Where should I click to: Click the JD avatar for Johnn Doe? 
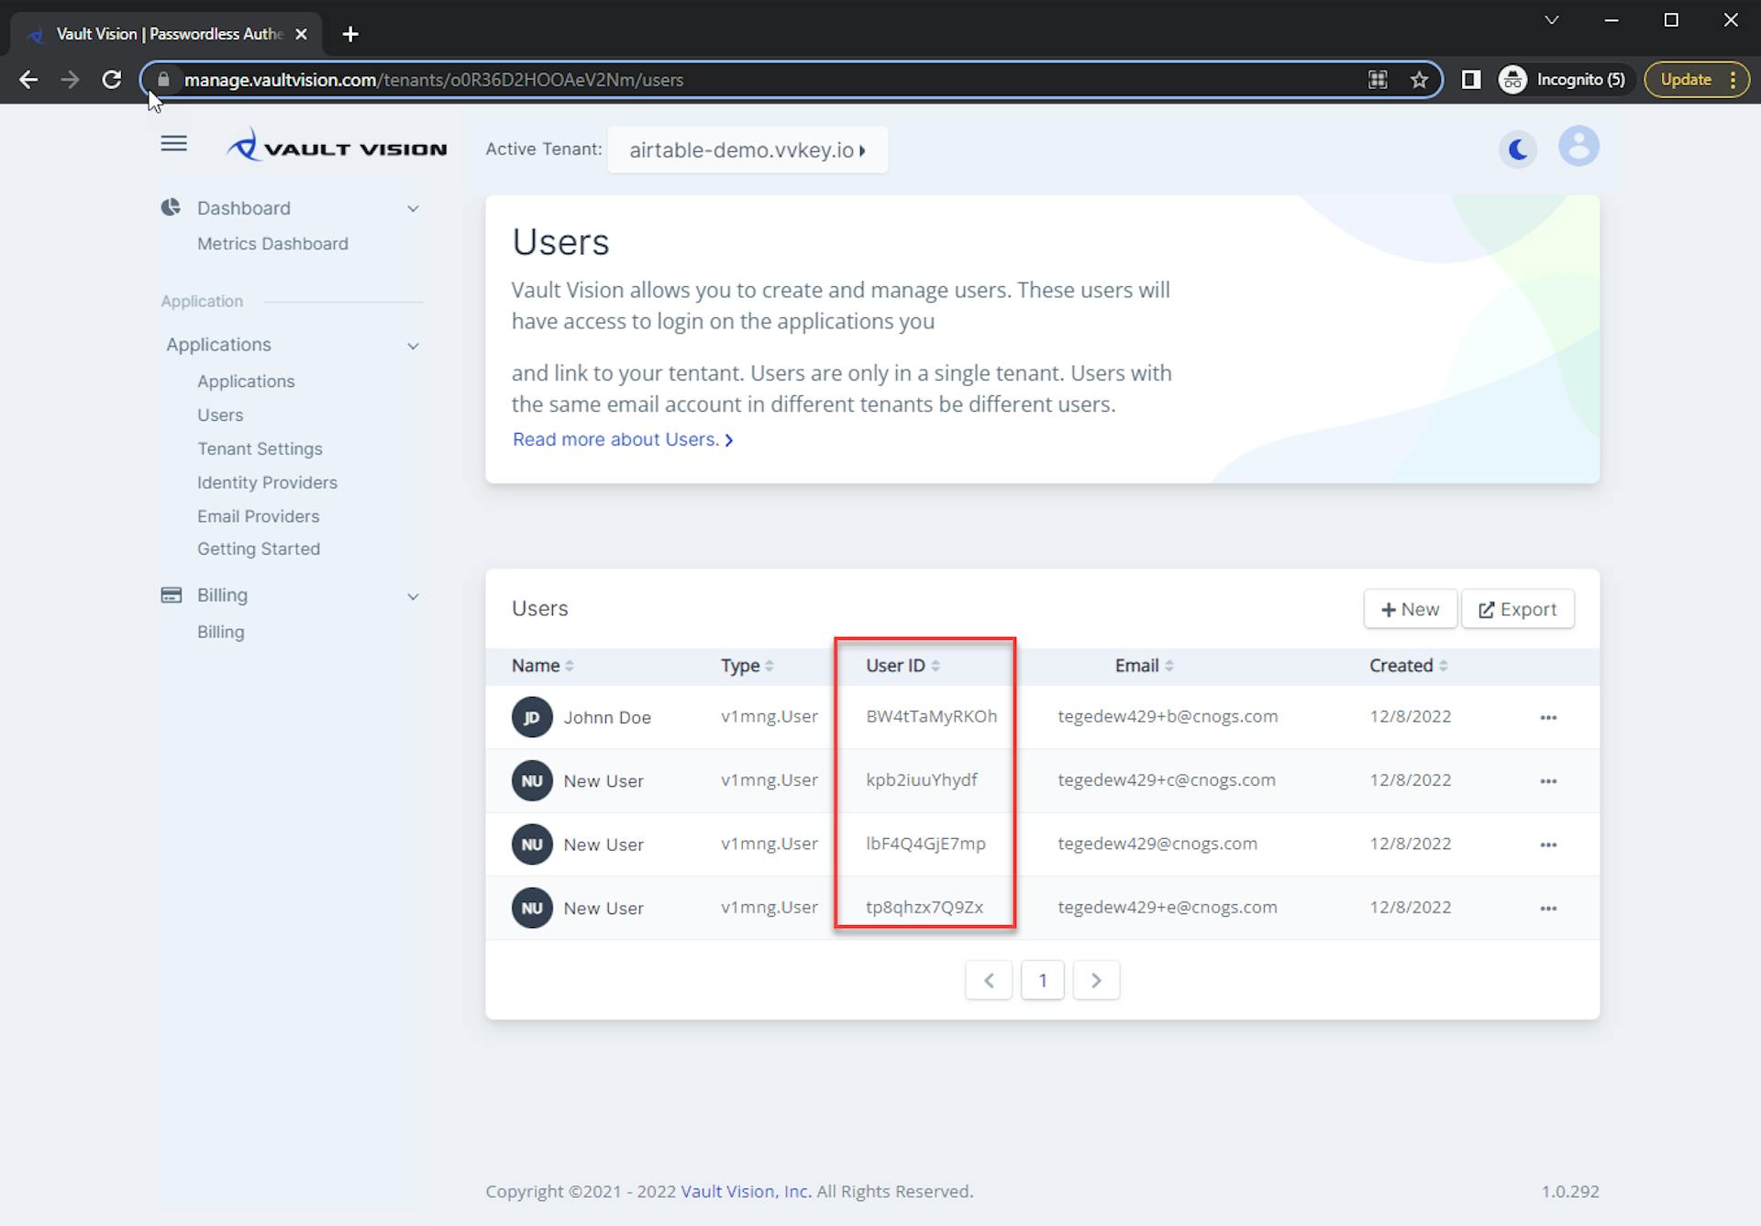[532, 718]
